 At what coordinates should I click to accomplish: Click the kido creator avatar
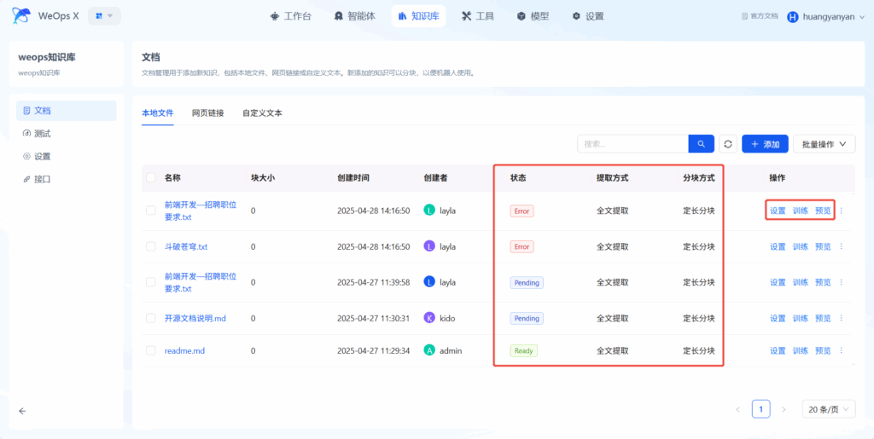429,318
